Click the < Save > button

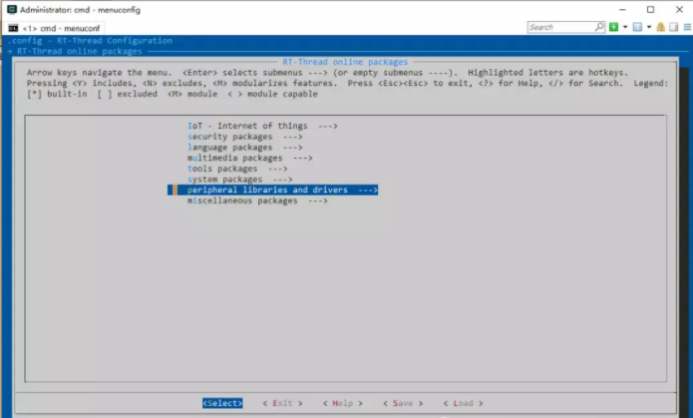403,403
